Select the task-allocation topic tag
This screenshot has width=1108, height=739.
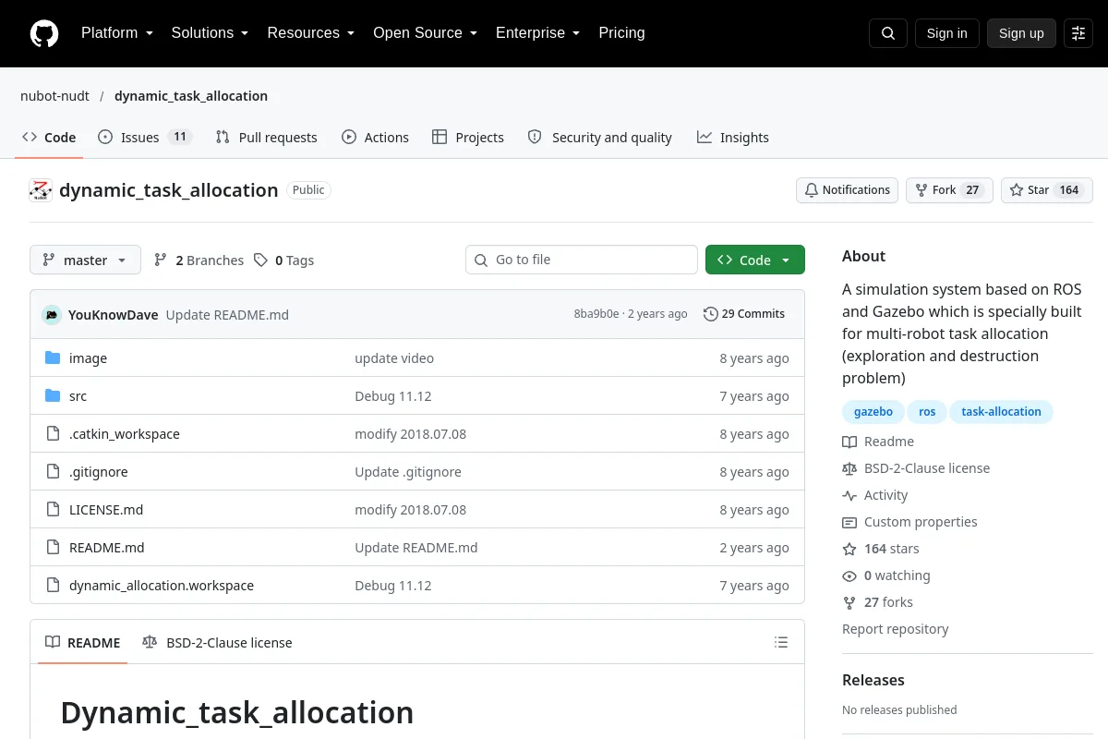click(1001, 411)
